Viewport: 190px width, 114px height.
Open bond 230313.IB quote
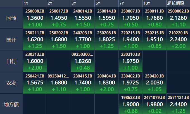tap(35, 61)
